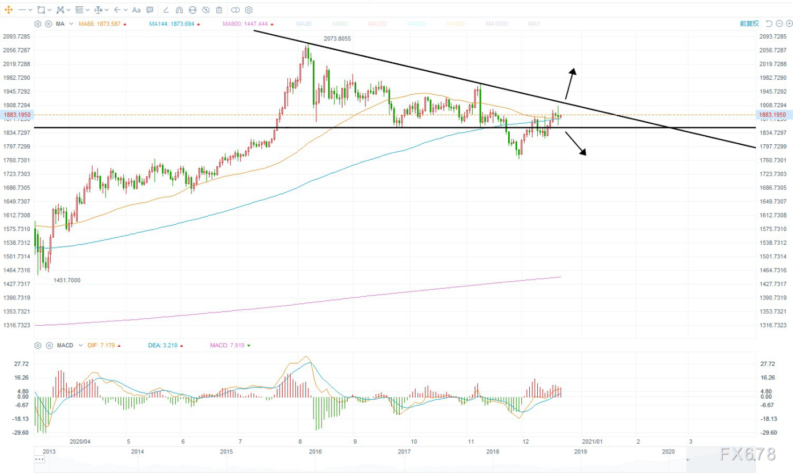This screenshot has width=793, height=474.
Task: Enable the faded MA60 line legend
Action: coord(341,24)
